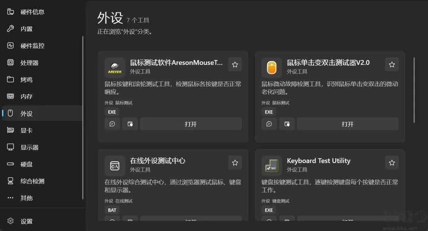Click the 显卡 graphics card icon

(x=10, y=130)
